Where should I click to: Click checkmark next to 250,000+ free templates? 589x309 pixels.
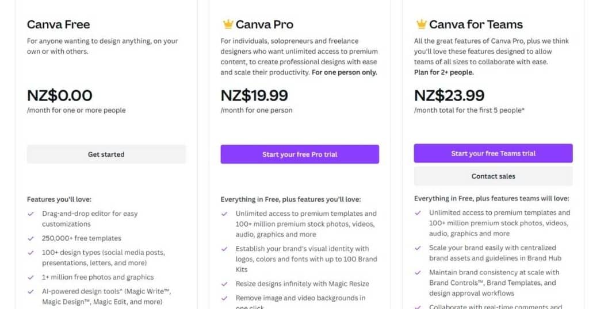pyautogui.click(x=31, y=238)
